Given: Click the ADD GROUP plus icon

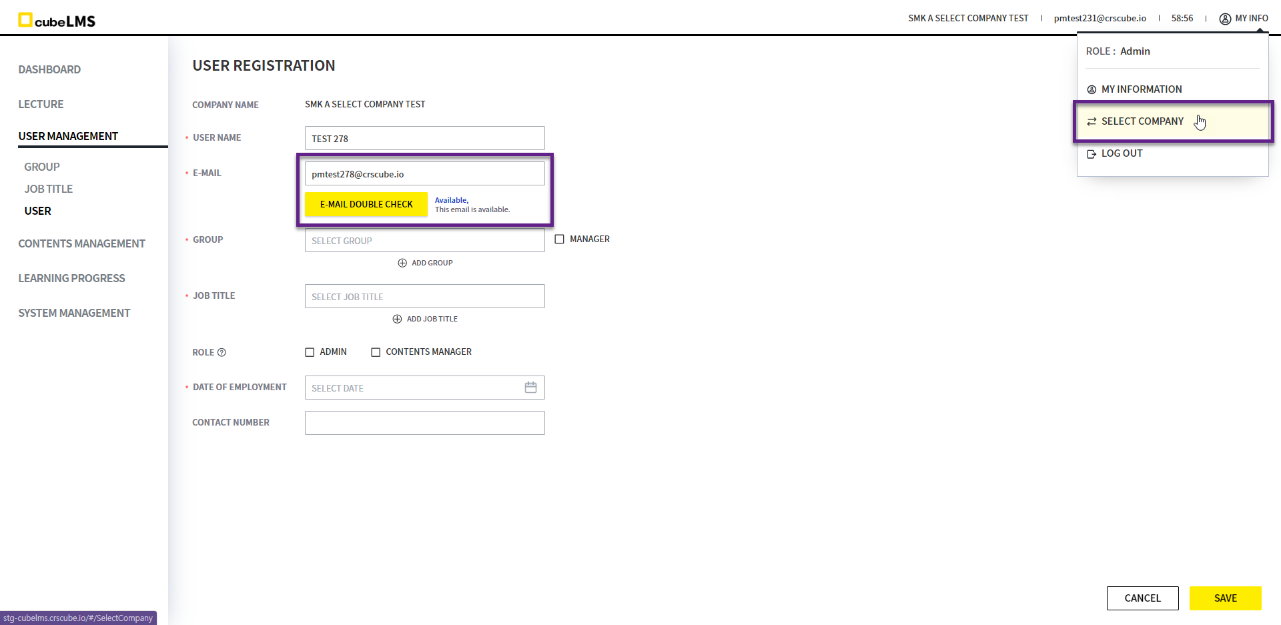Looking at the screenshot, I should [x=402, y=263].
